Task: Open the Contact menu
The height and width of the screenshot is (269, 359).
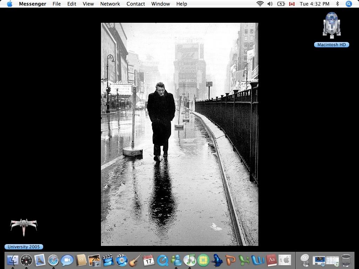Action: 136,4
